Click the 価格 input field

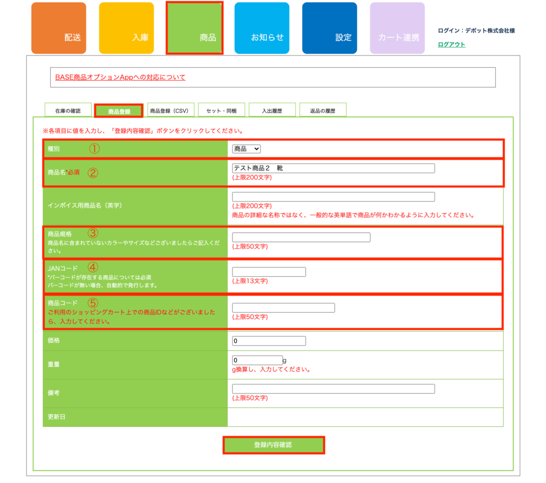(269, 341)
